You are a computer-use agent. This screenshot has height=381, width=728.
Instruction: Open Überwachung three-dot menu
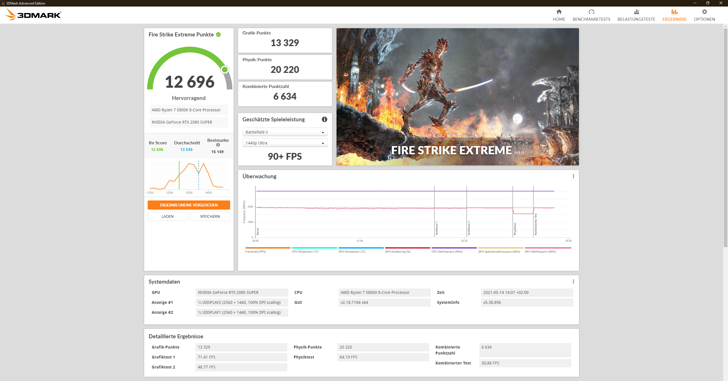pos(573,176)
